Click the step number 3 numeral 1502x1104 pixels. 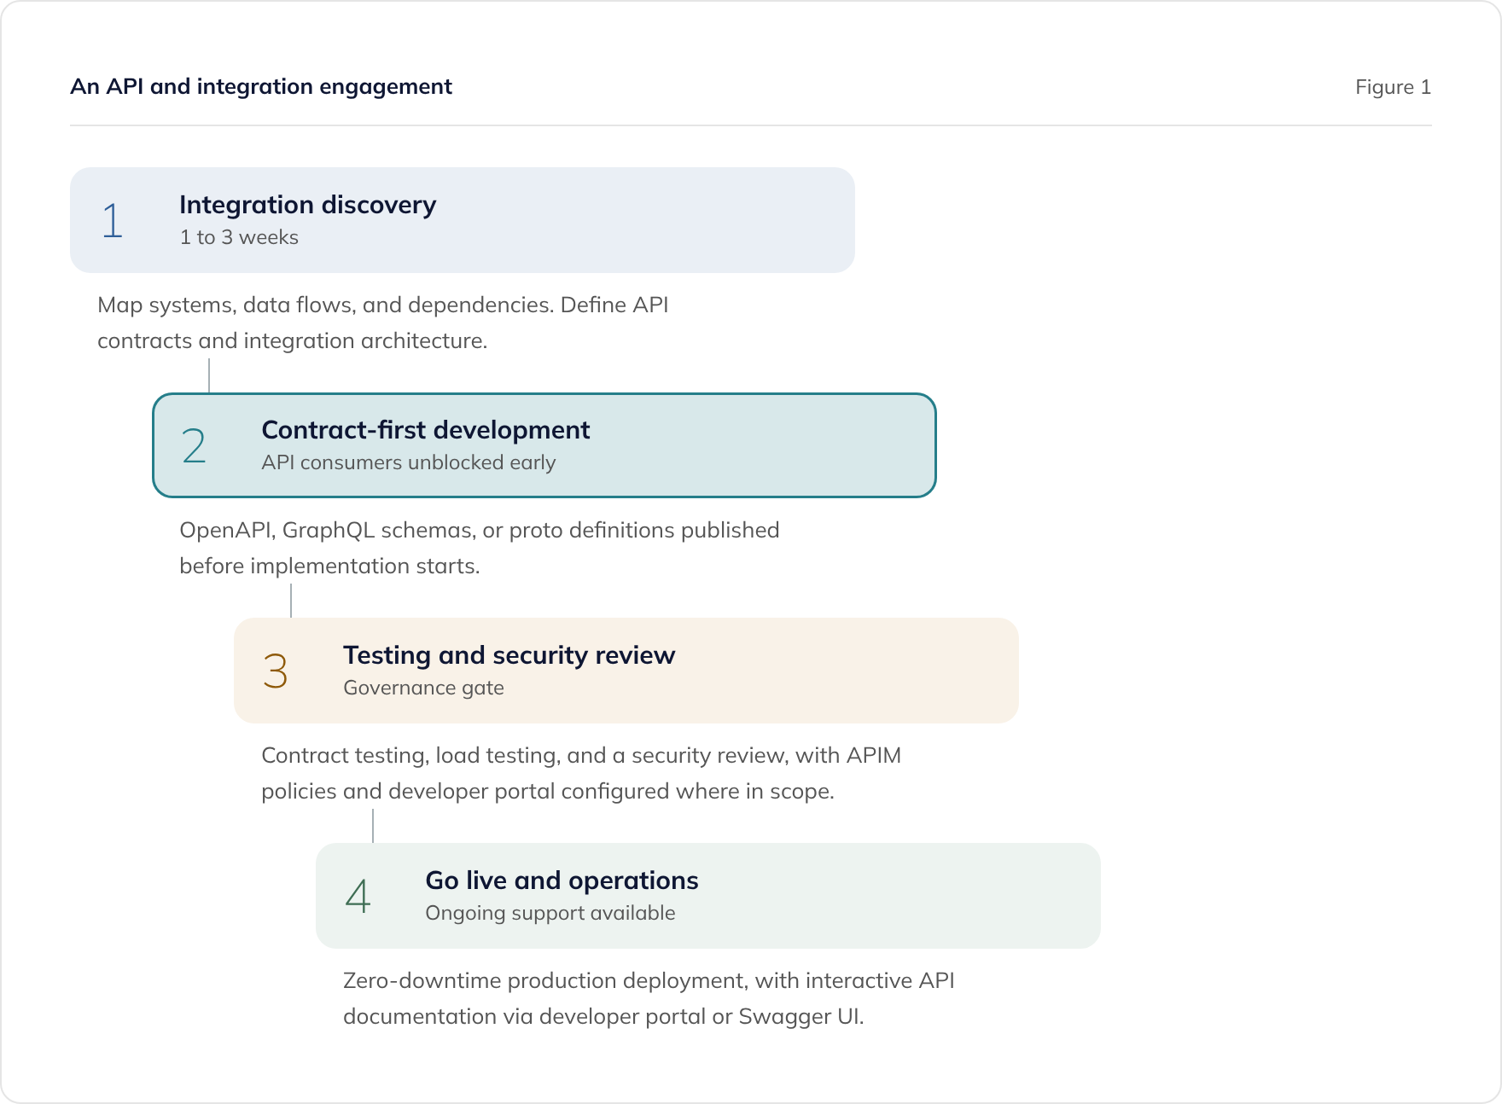[275, 671]
